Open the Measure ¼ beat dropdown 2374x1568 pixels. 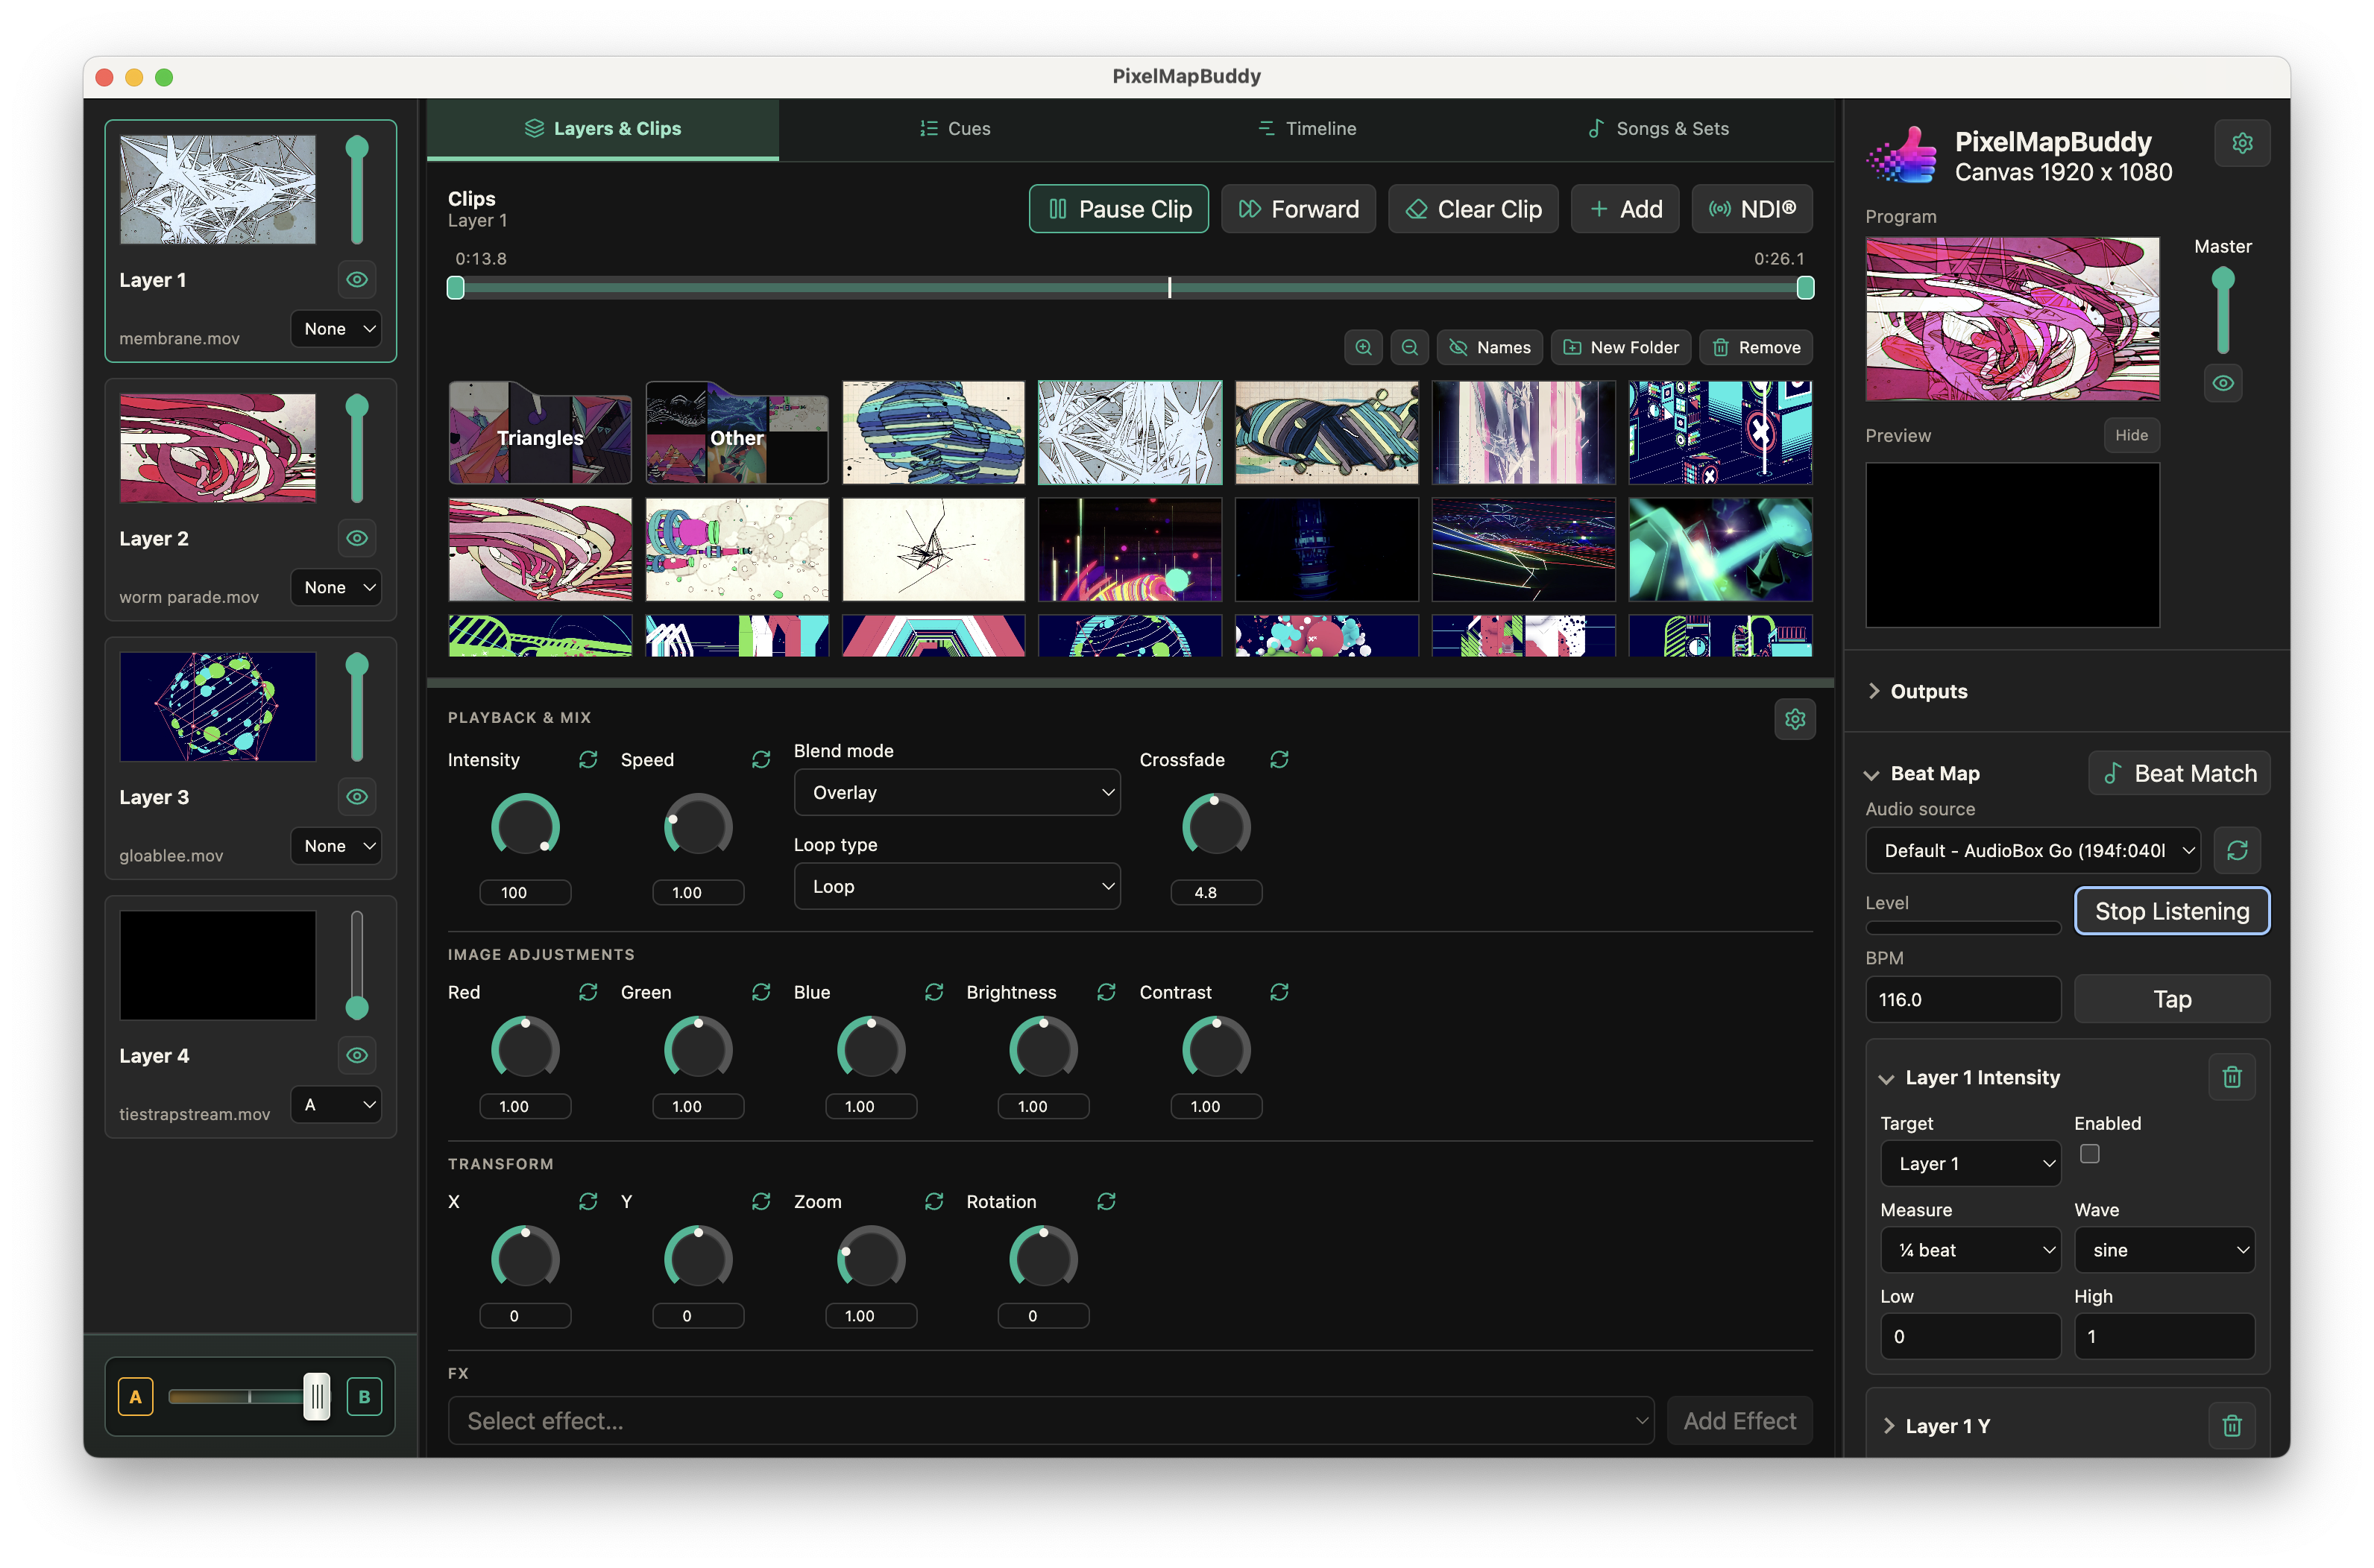point(1969,1250)
